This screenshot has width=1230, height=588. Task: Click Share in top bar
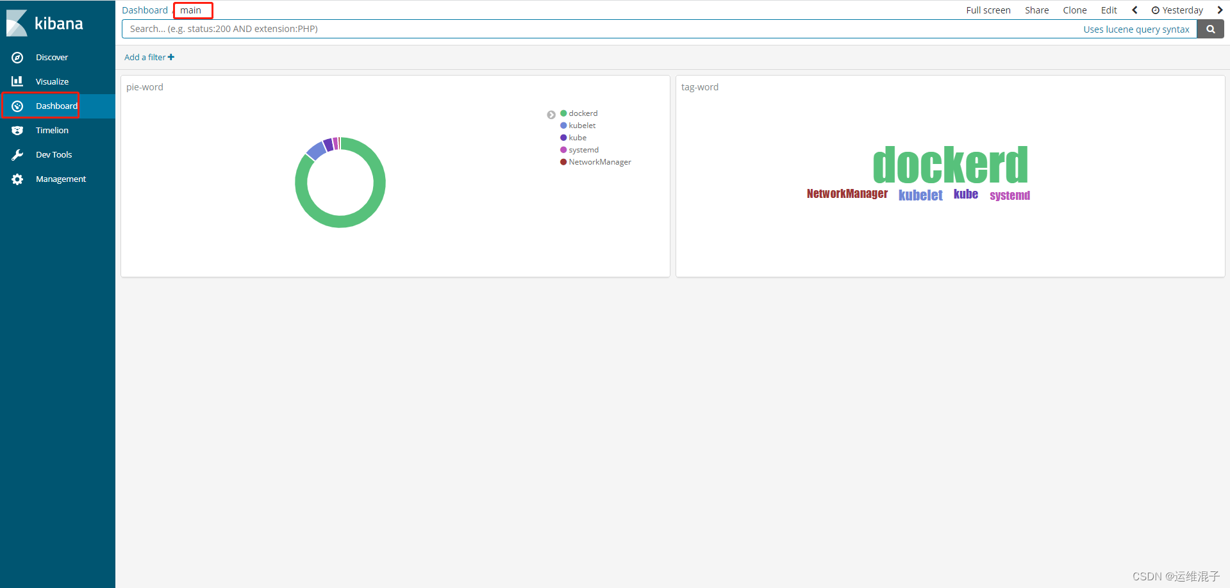(x=1036, y=10)
